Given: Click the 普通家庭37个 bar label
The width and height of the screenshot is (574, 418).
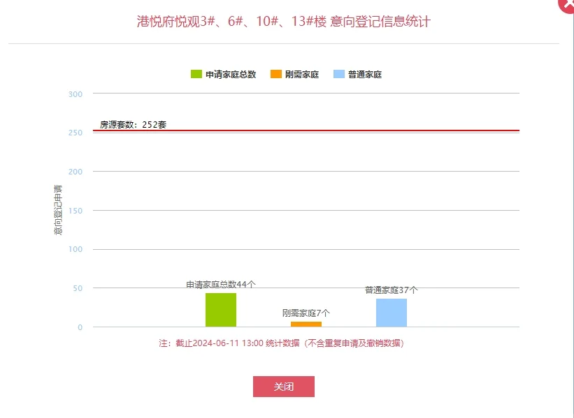Looking at the screenshot, I should (x=392, y=290).
